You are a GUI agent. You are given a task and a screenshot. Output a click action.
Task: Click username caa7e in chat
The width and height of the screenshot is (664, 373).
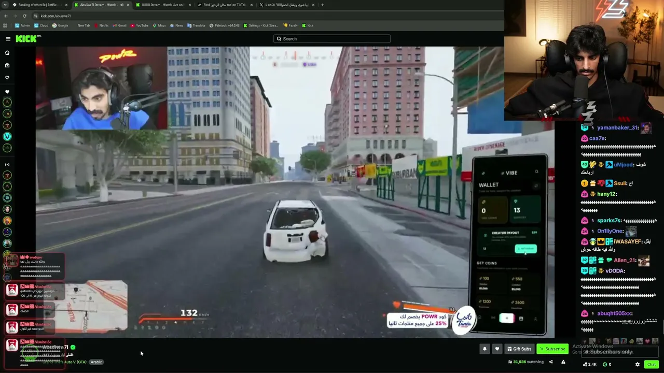tap(597, 138)
